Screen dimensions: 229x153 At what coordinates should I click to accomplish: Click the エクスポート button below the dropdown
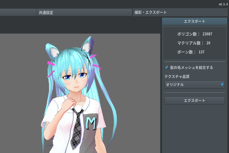(195, 100)
